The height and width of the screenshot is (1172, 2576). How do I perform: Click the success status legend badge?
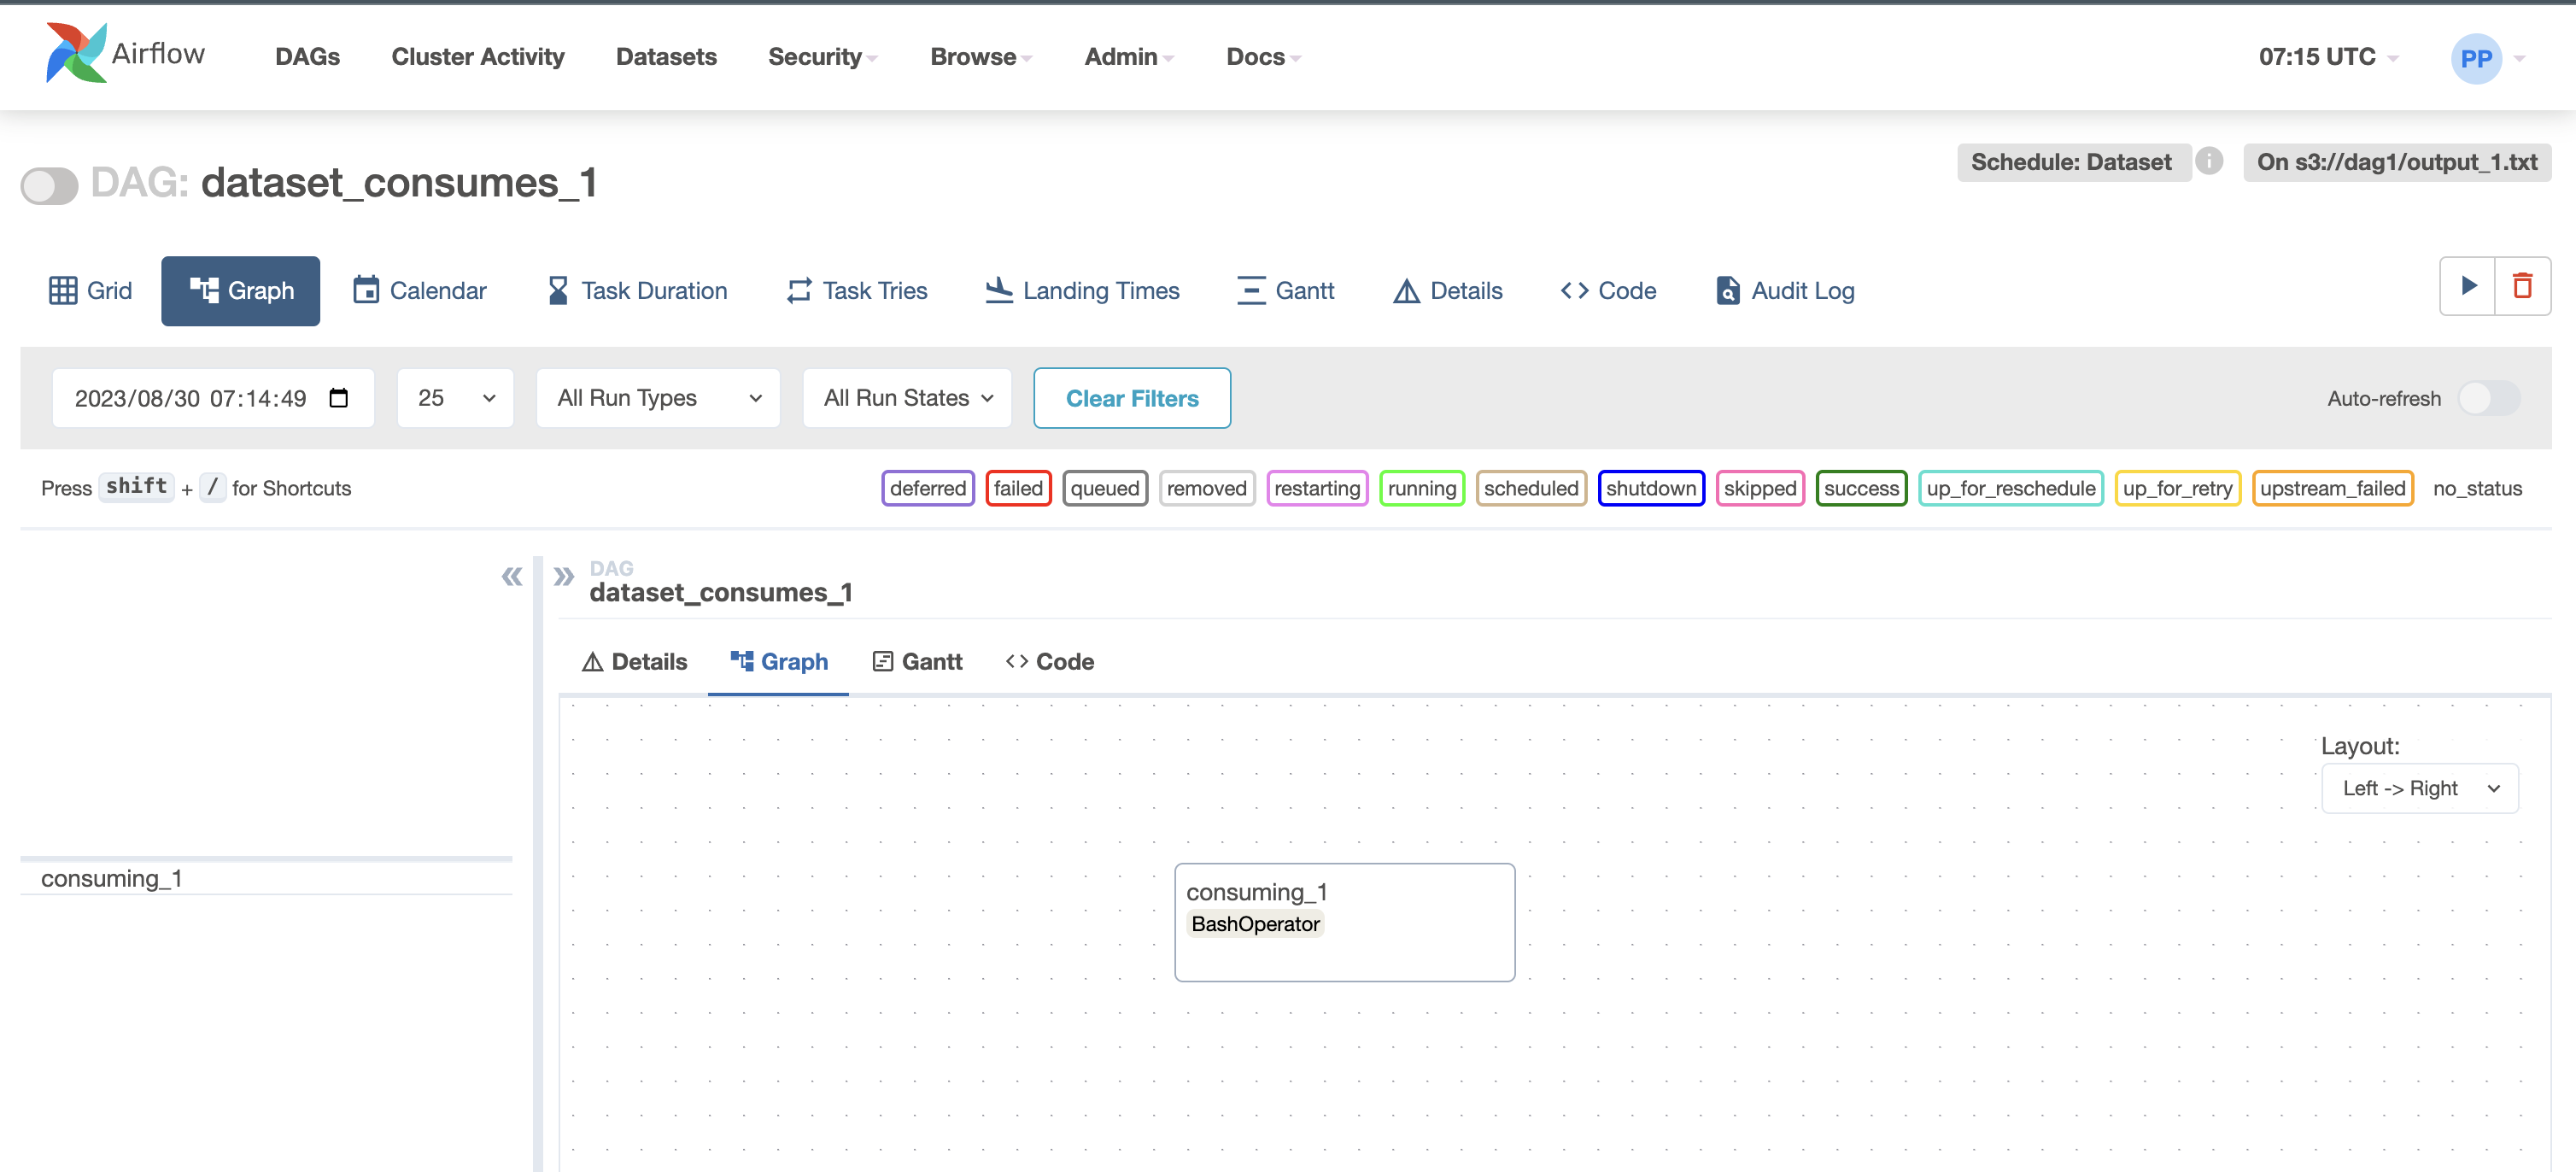pyautogui.click(x=1860, y=488)
